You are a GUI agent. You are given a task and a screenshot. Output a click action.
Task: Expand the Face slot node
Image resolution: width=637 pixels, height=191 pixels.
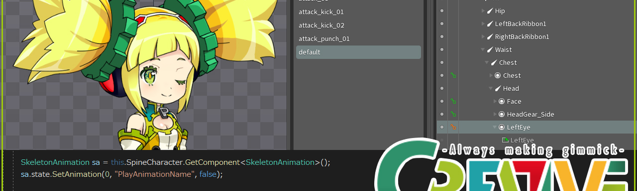point(495,101)
